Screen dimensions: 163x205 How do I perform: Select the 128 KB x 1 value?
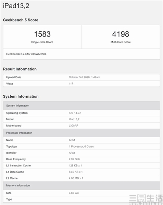(x=75, y=165)
